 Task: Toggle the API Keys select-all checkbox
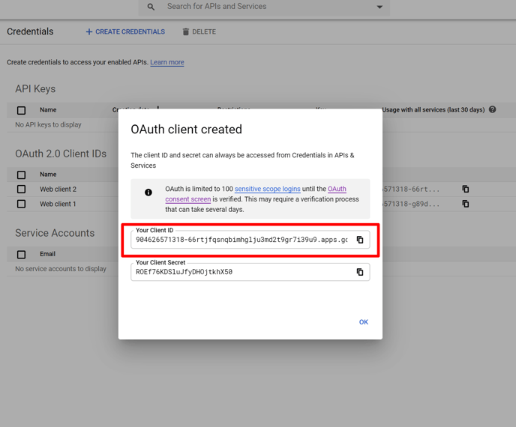[x=22, y=110]
